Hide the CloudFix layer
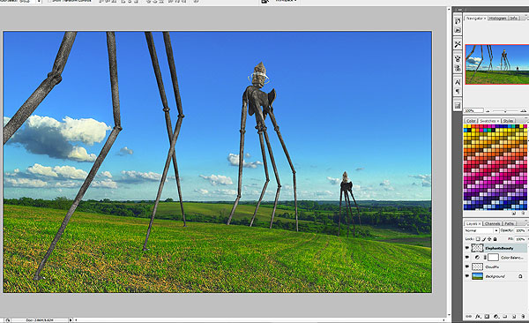529x323 pixels. (467, 267)
